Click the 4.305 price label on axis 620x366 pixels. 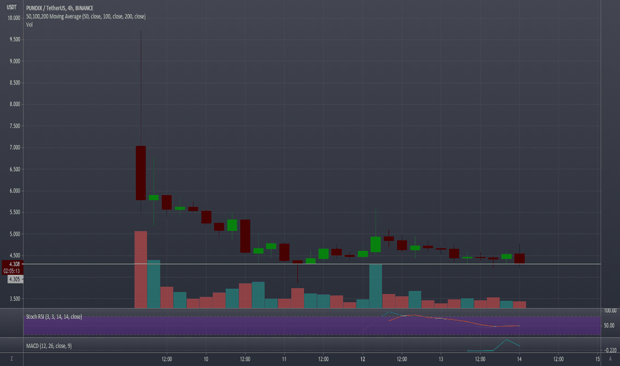[x=15, y=279]
